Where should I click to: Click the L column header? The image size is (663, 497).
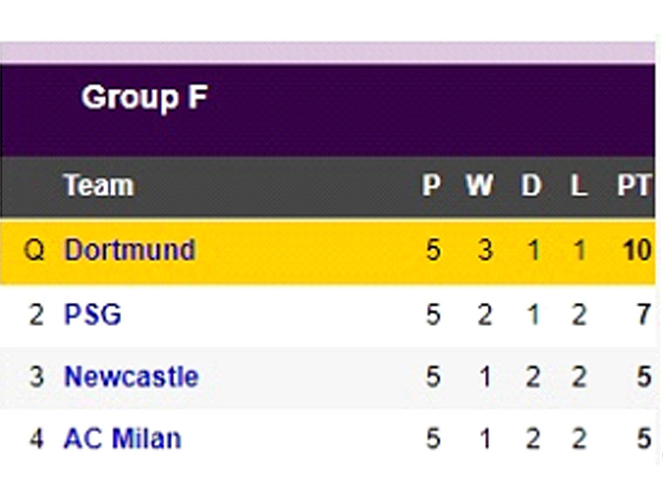pyautogui.click(x=579, y=185)
